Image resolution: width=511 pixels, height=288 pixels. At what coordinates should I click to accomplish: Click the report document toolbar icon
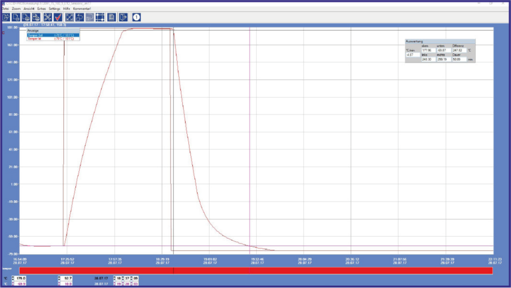112,17
